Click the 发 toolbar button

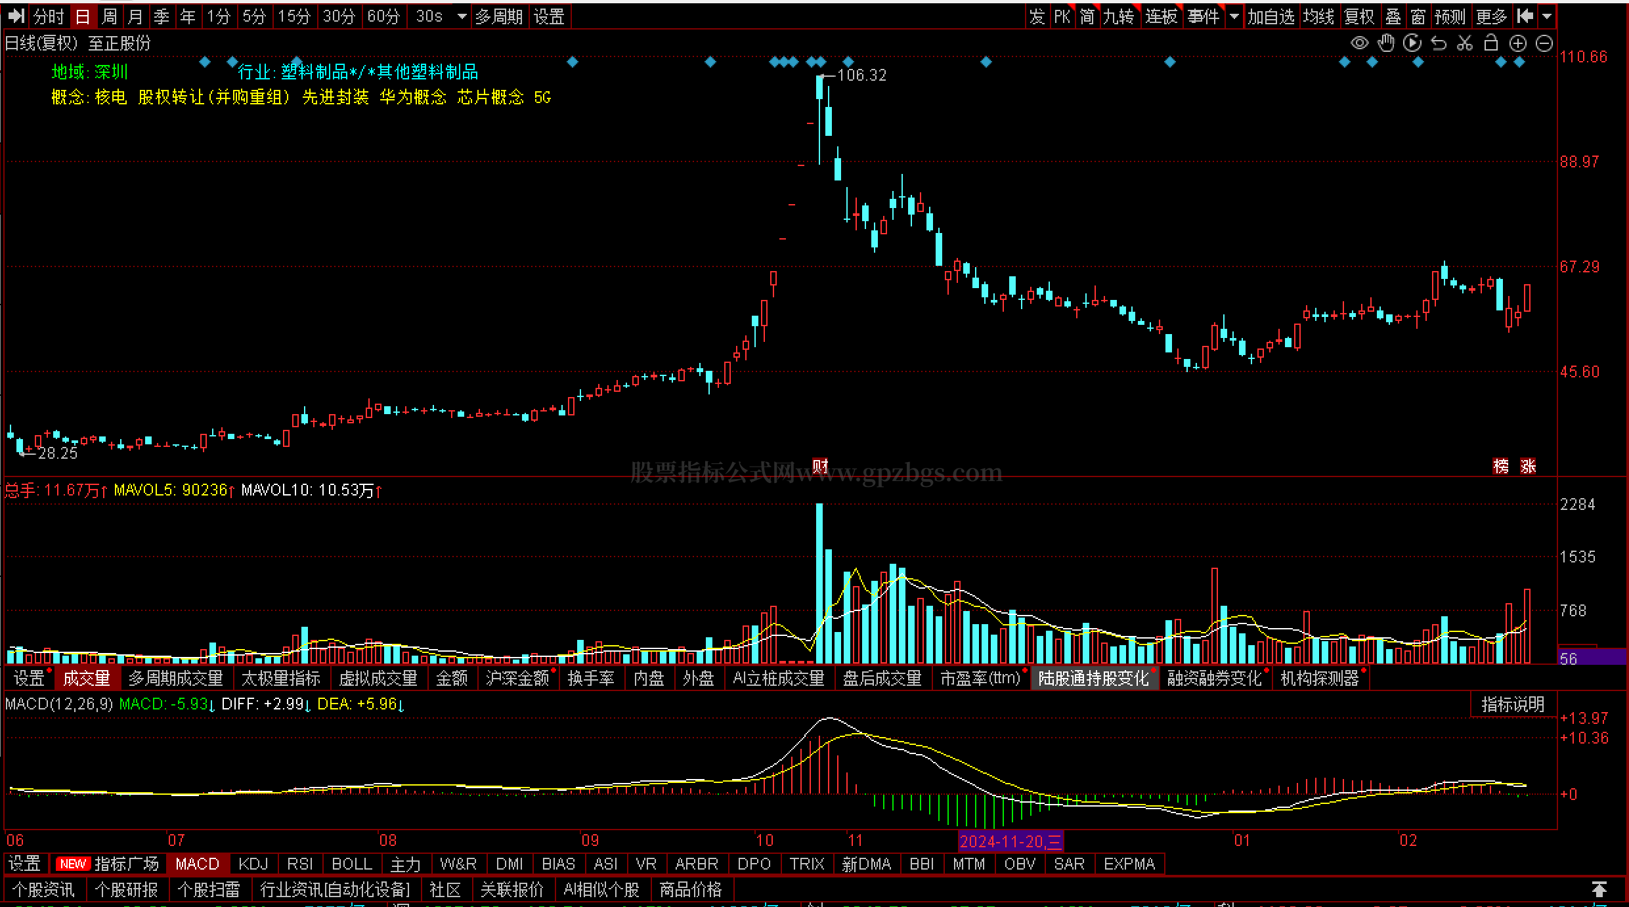click(x=1037, y=16)
